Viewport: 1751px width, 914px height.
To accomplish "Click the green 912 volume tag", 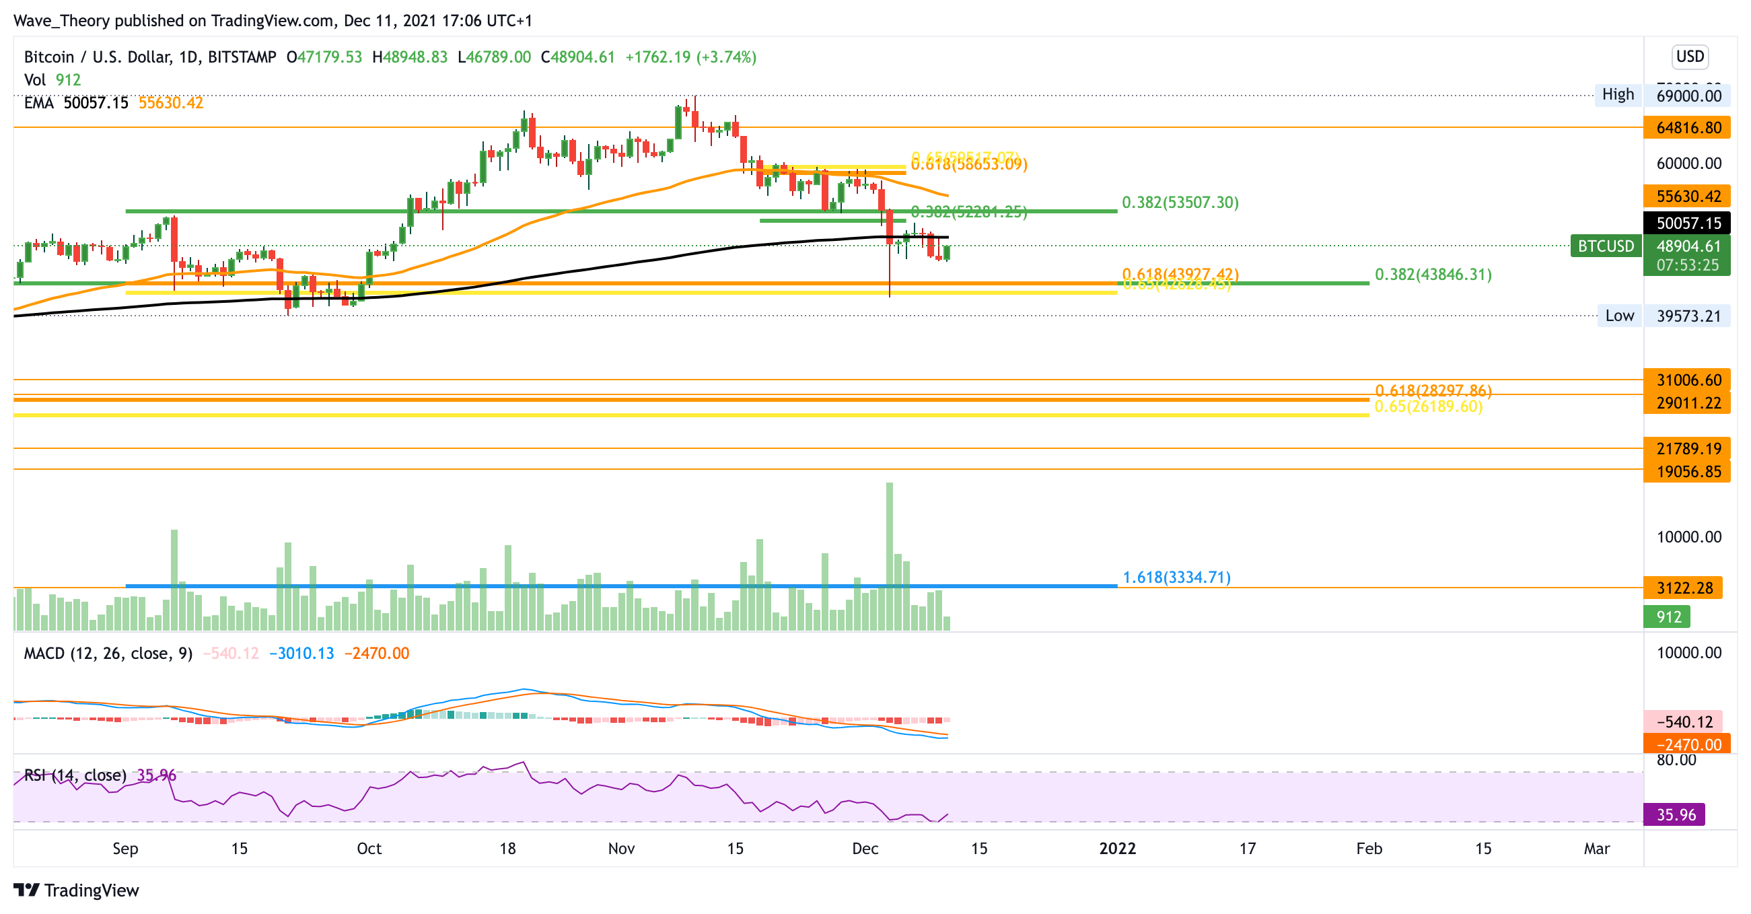I will click(1668, 617).
